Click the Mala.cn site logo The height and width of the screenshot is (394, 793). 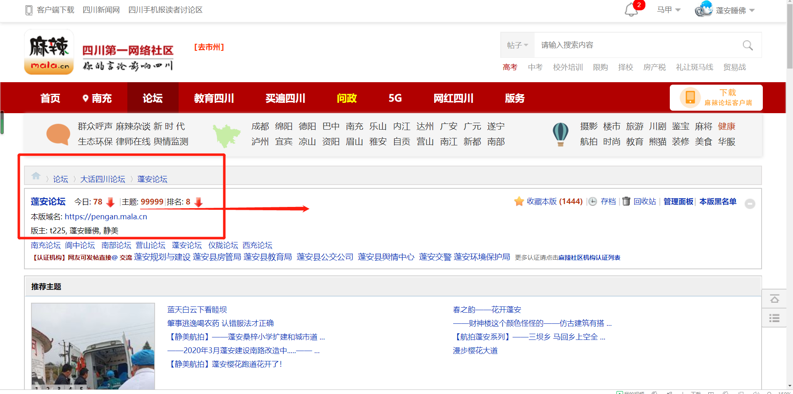pyautogui.click(x=49, y=52)
